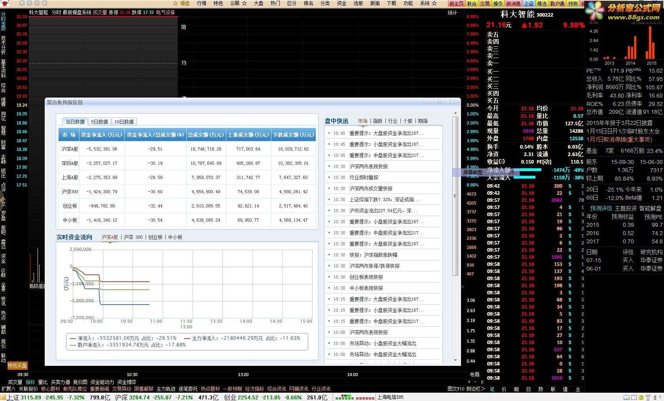Open the 资金 menu in top bar
The width and height of the screenshot is (664, 401).
[x=341, y=3]
